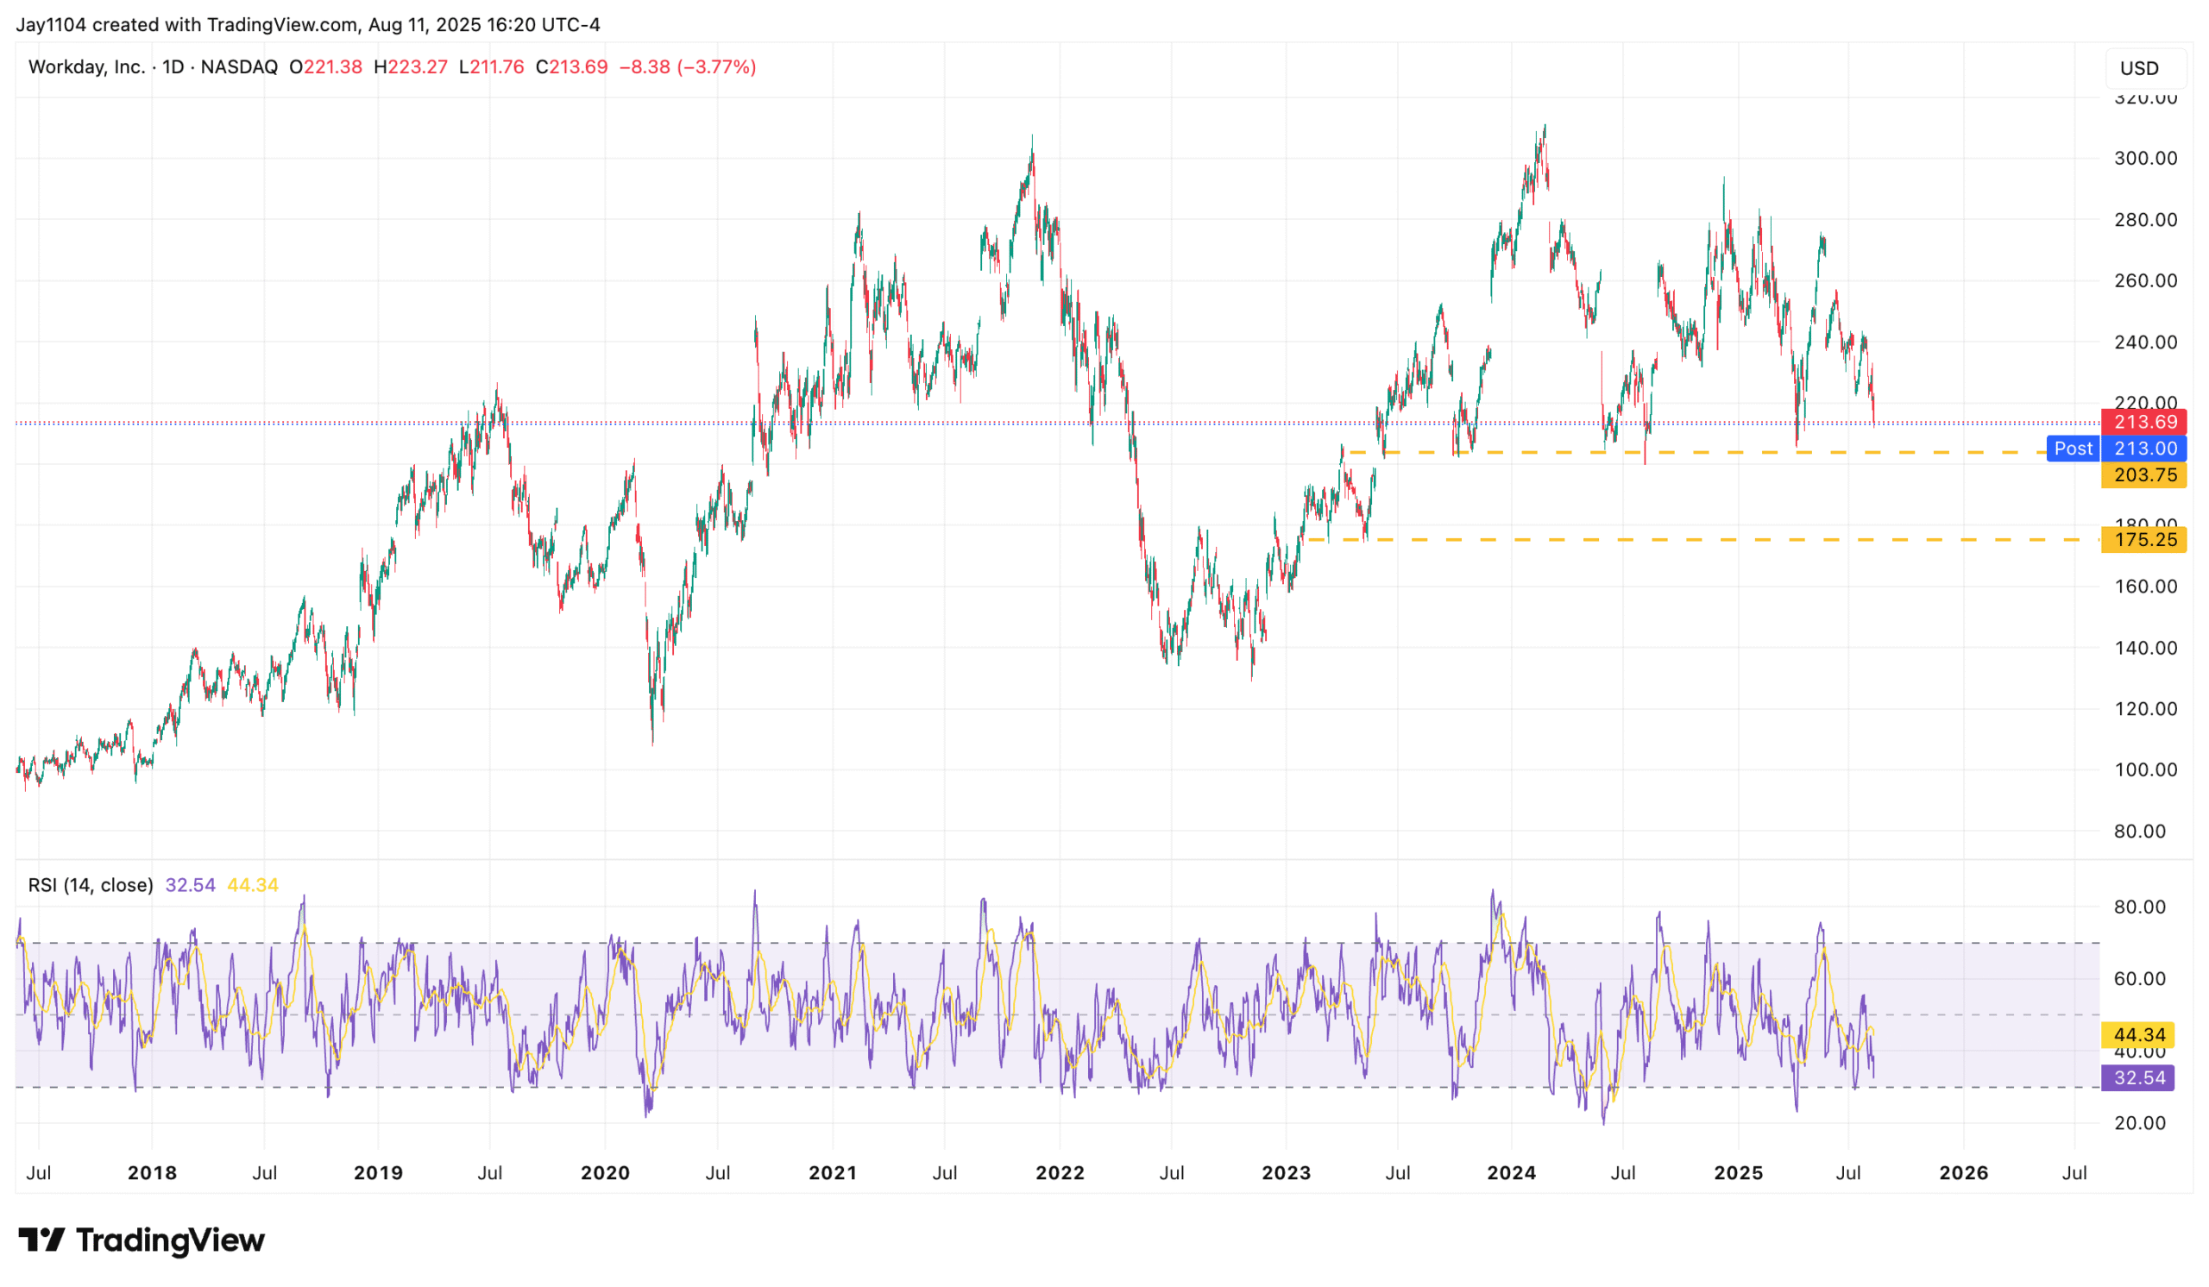Click the upper yellow dashed support line at 203.75

coord(1696,453)
